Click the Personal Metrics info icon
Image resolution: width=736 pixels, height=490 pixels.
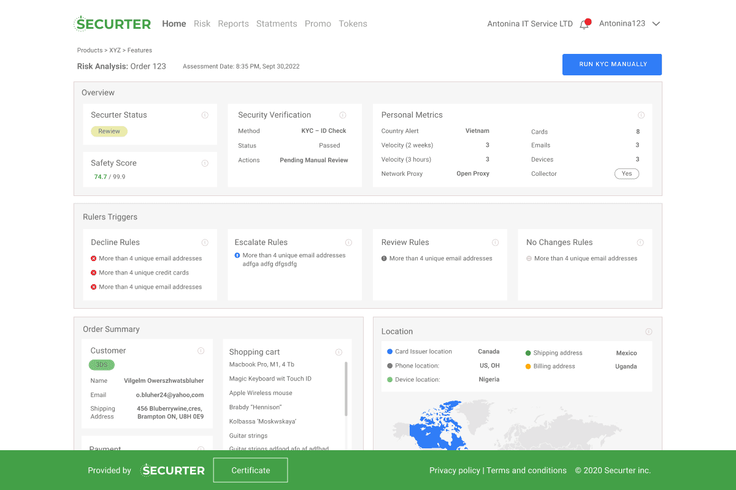641,115
